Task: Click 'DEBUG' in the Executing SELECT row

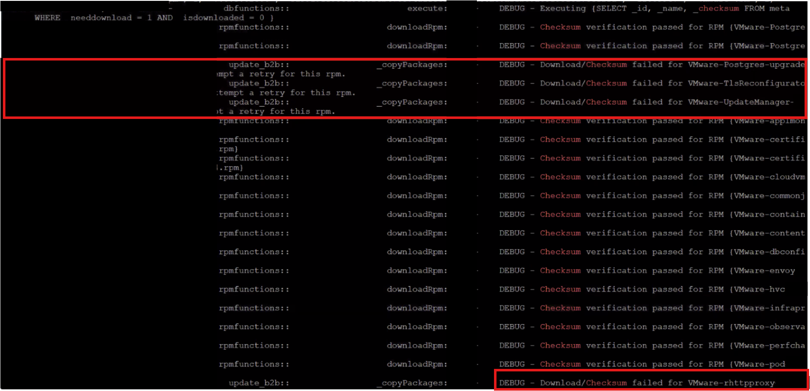Action: coord(512,8)
